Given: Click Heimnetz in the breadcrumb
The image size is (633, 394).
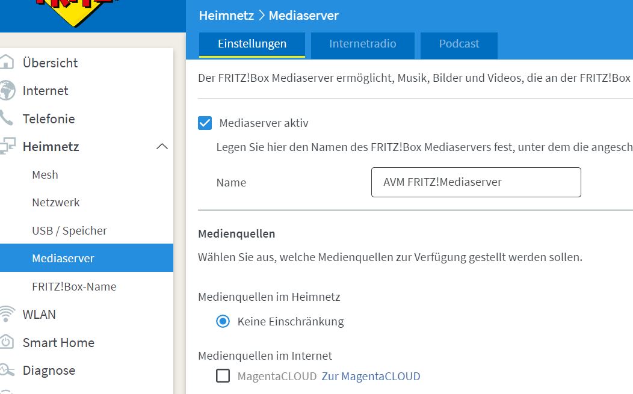Looking at the screenshot, I should [225, 15].
